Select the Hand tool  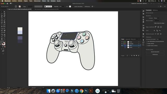point(2,39)
